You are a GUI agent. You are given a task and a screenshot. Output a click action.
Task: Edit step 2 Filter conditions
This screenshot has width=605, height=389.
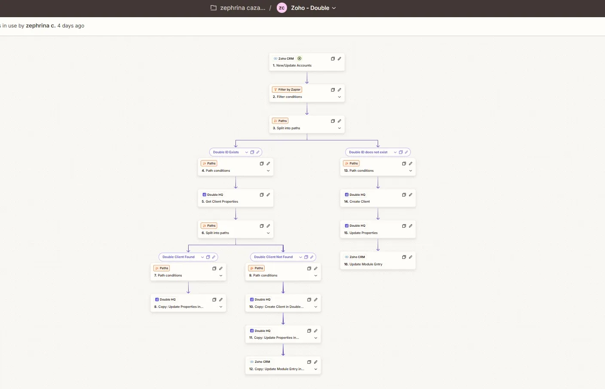coord(339,90)
